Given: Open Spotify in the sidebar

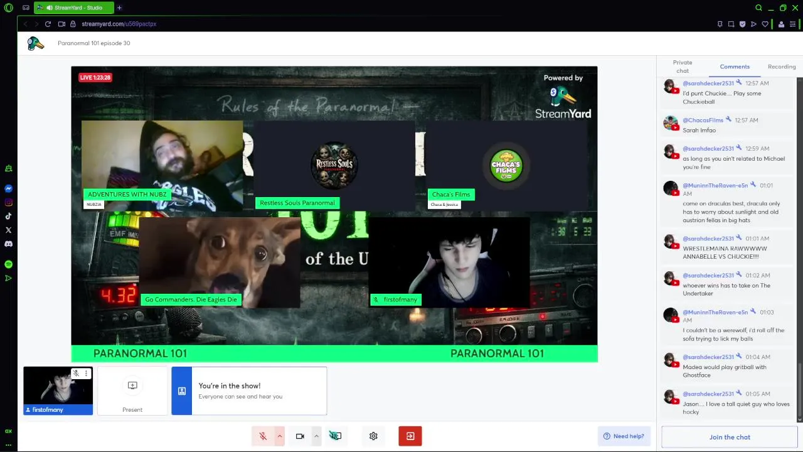Looking at the screenshot, I should pos(8,264).
